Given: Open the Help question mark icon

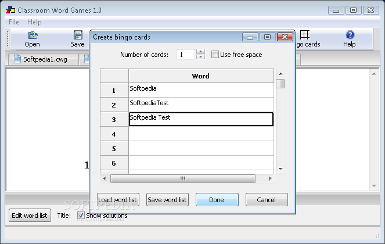Looking at the screenshot, I should (x=350, y=35).
